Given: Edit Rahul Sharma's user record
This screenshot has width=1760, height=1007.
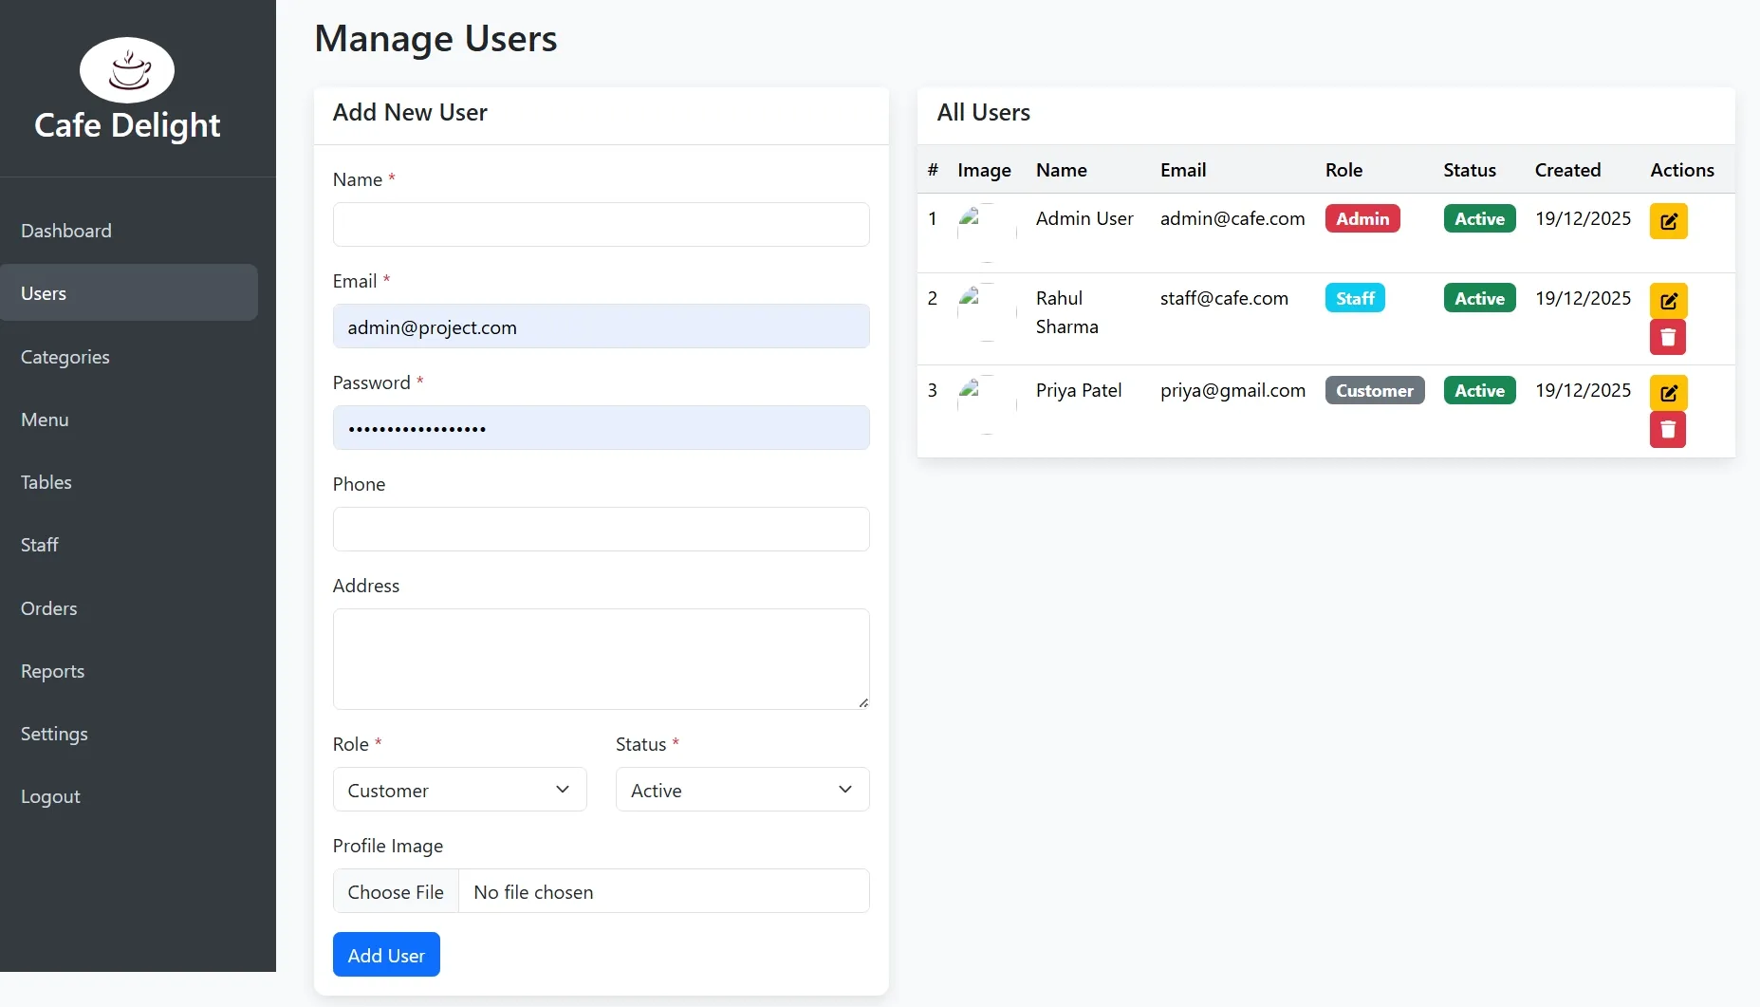Looking at the screenshot, I should click(x=1668, y=300).
